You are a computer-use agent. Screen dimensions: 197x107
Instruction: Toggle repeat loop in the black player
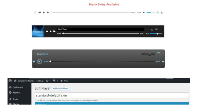pyautogui.click(x=156, y=29)
